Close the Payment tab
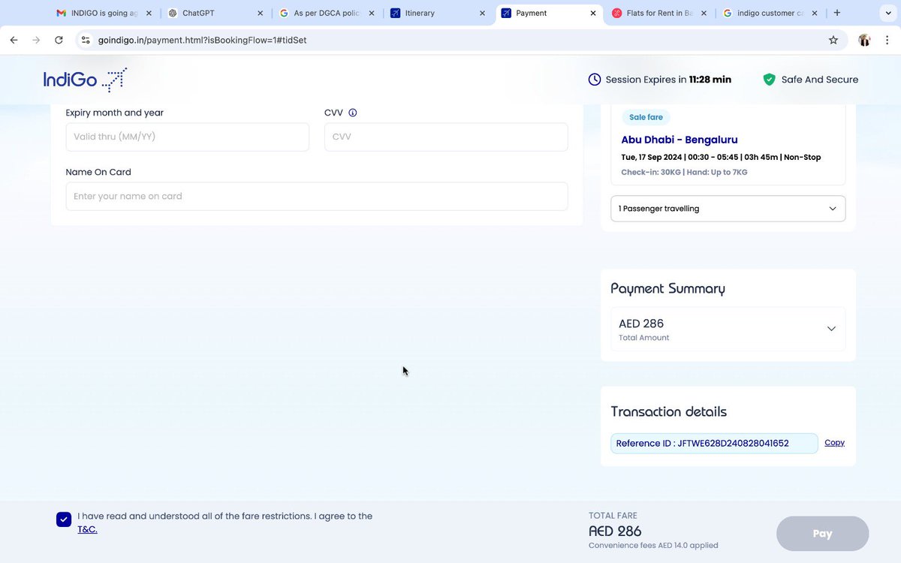The height and width of the screenshot is (563, 901). pyautogui.click(x=593, y=13)
